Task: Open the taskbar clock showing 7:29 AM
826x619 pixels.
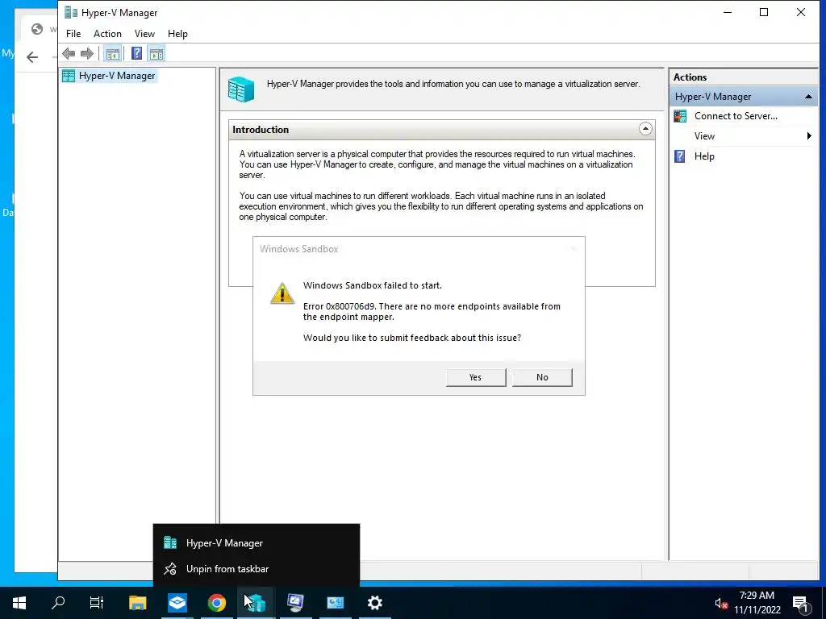Action: pyautogui.click(x=757, y=603)
